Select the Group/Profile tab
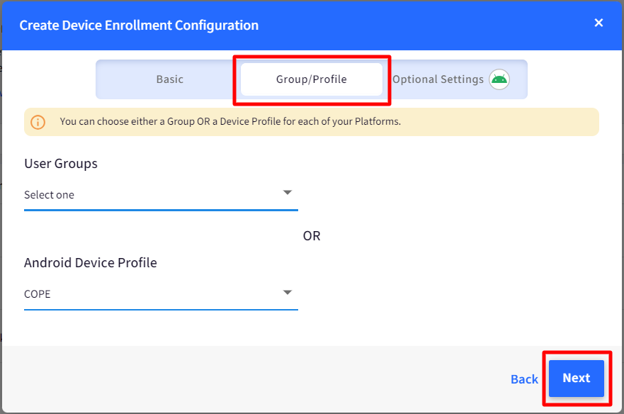 [x=311, y=79]
